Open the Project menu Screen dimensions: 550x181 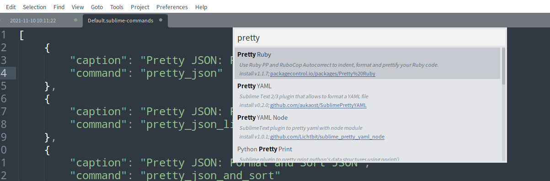(x=140, y=7)
